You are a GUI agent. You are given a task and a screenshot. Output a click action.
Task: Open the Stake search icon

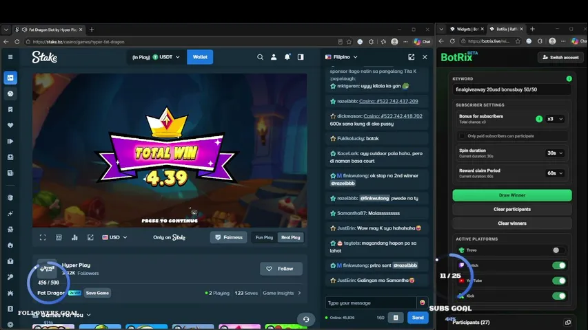click(x=260, y=57)
